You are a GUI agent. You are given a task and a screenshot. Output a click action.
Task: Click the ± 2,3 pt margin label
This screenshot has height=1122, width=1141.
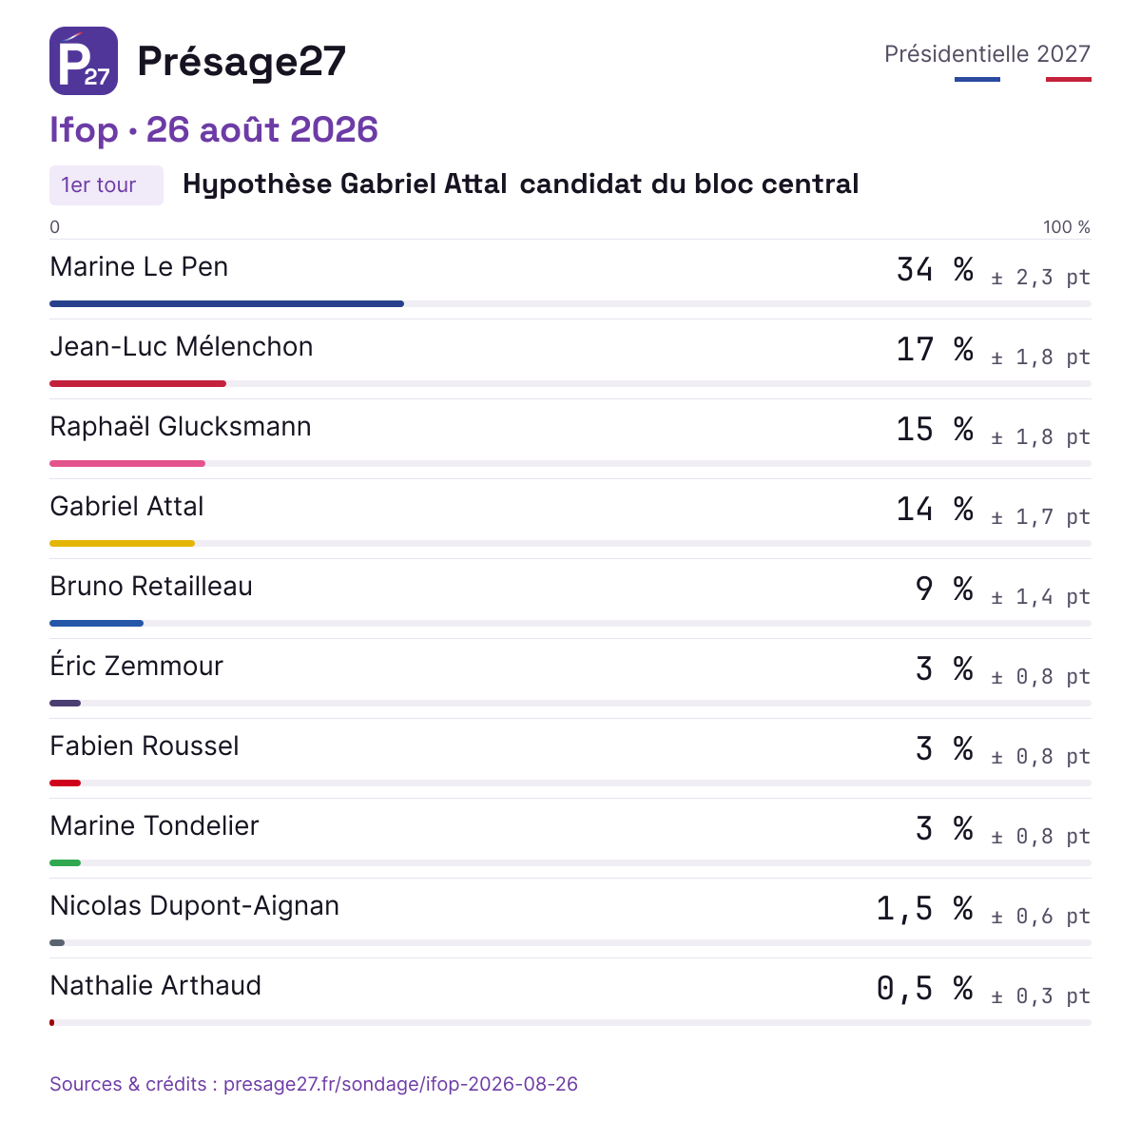click(1040, 278)
